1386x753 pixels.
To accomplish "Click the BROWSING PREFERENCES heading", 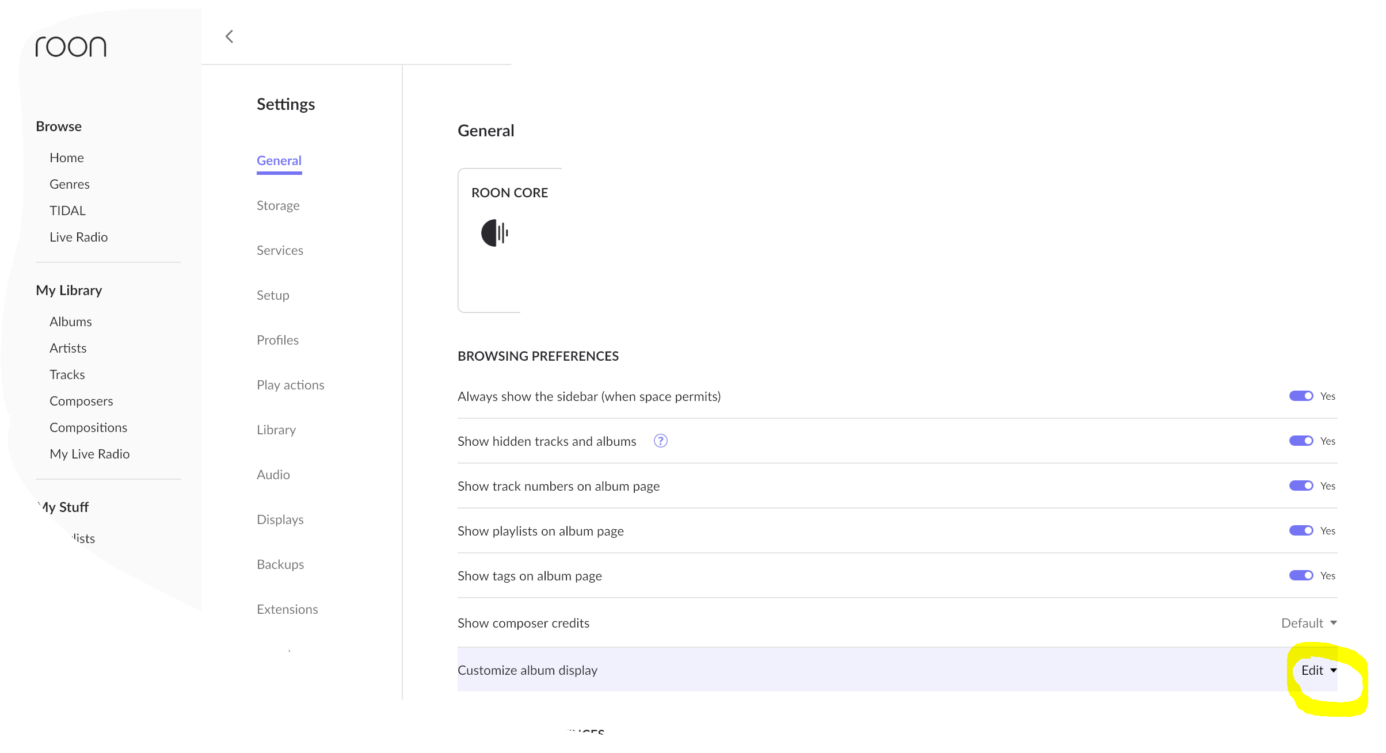I will coord(538,357).
